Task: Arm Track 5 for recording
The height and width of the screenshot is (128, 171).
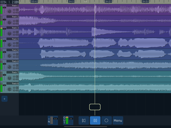Action: coord(17,54)
